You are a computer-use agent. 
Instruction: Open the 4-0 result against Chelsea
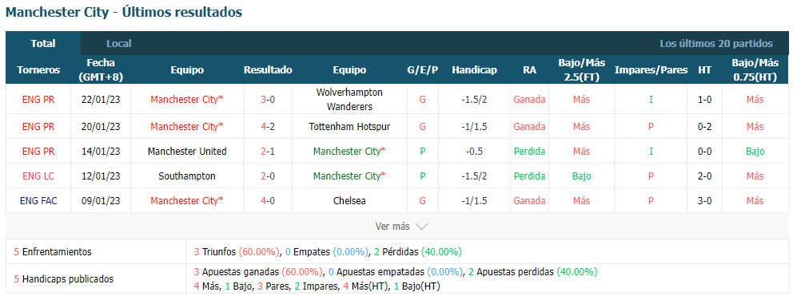click(x=268, y=201)
